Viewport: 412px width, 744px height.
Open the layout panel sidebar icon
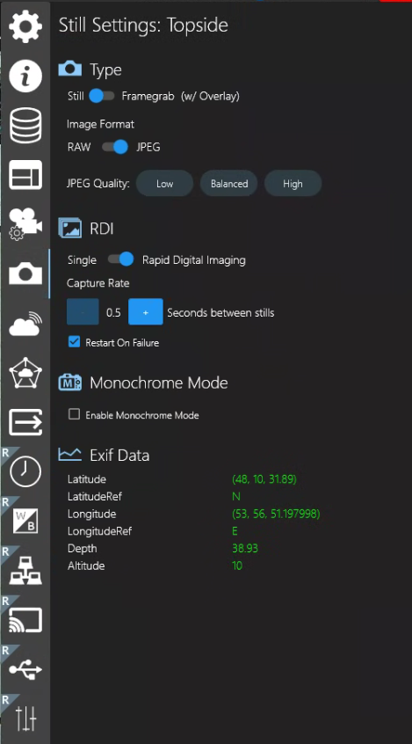pyautogui.click(x=25, y=175)
